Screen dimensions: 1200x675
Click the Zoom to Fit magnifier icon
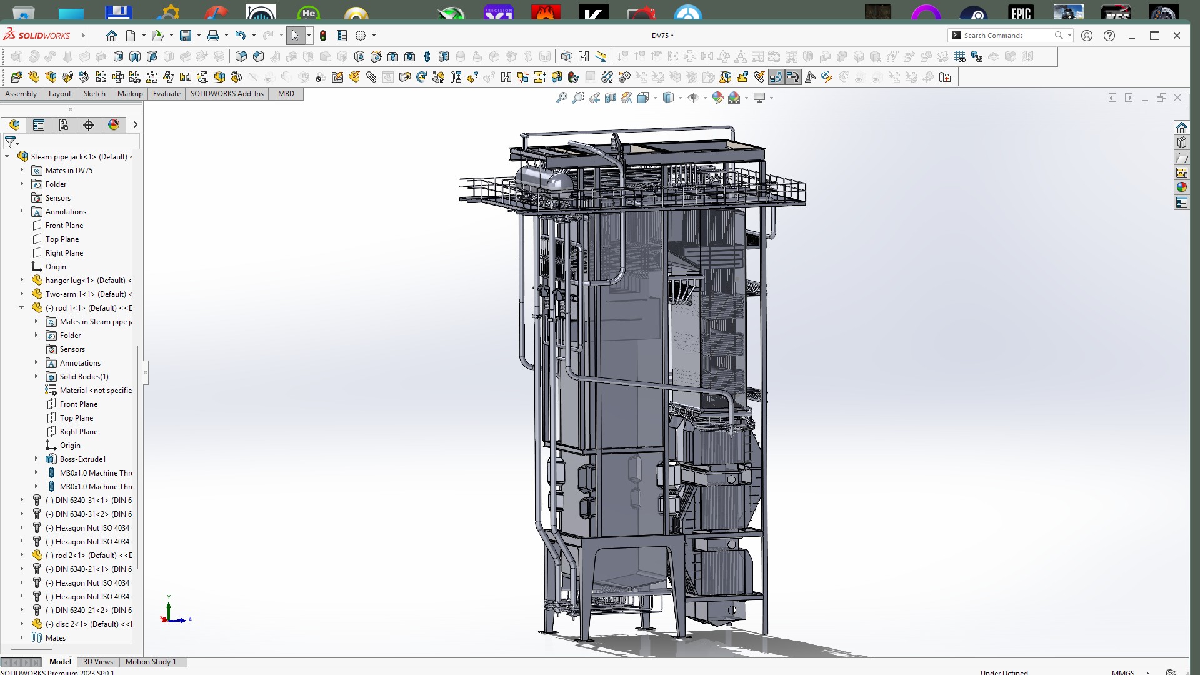(x=562, y=97)
